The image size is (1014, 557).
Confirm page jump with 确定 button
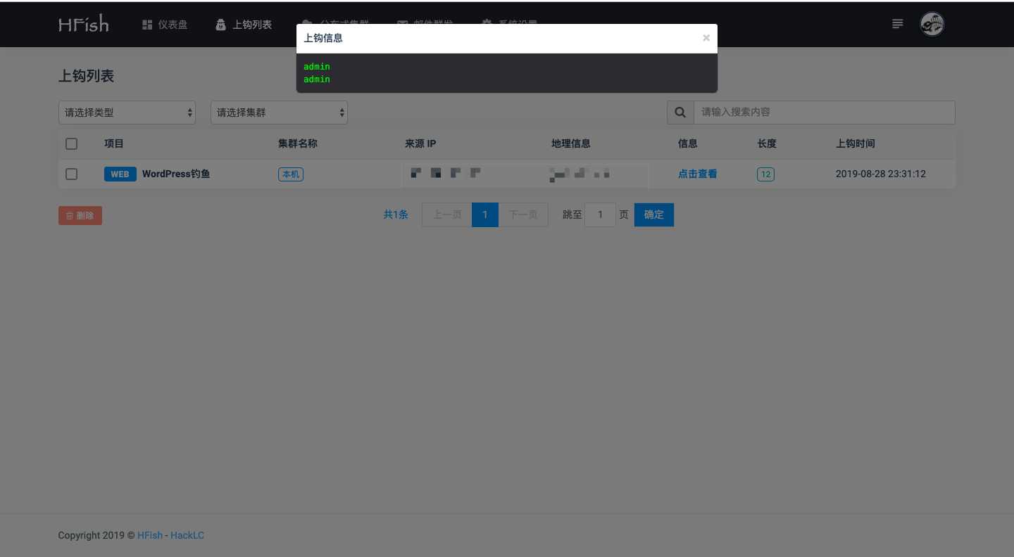654,215
